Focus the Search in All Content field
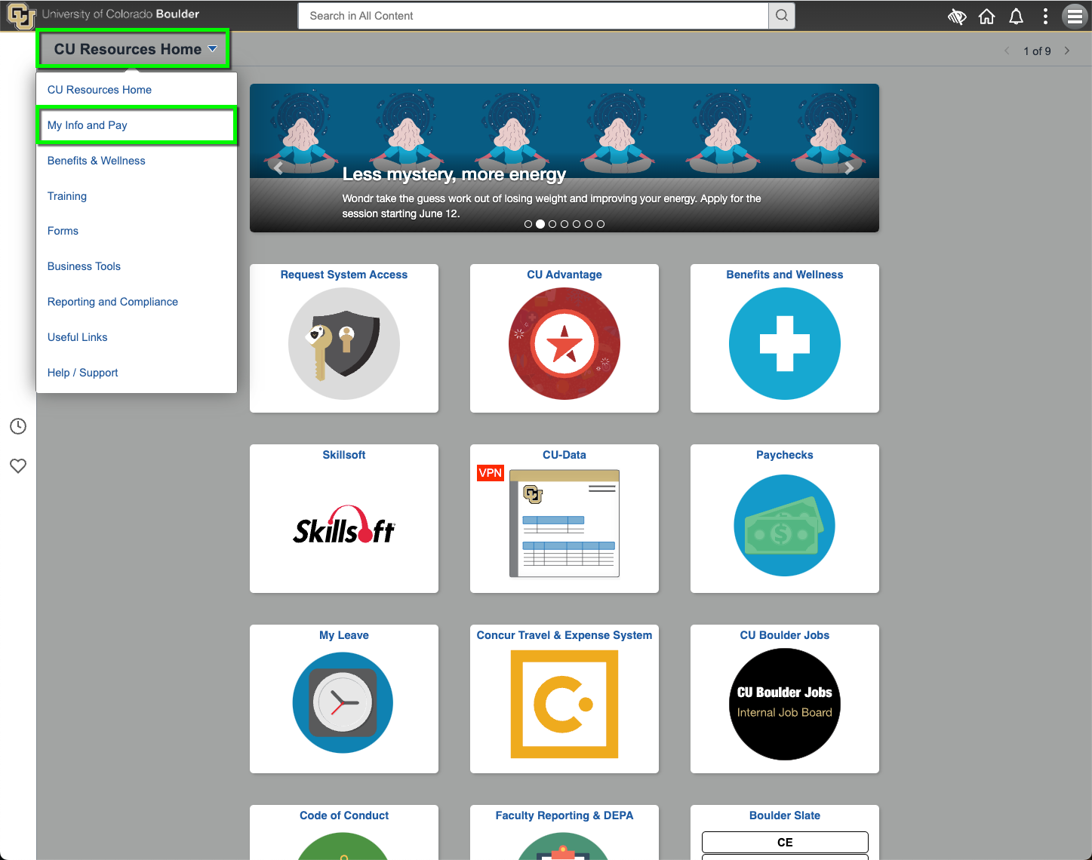Viewport: 1092px width, 860px height. (534, 16)
